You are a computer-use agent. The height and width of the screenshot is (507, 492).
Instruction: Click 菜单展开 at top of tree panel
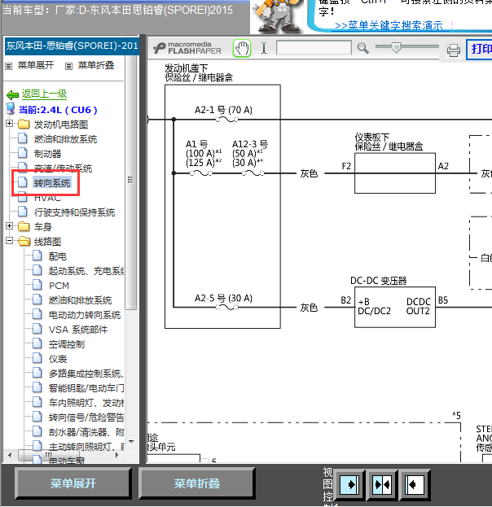[36, 65]
